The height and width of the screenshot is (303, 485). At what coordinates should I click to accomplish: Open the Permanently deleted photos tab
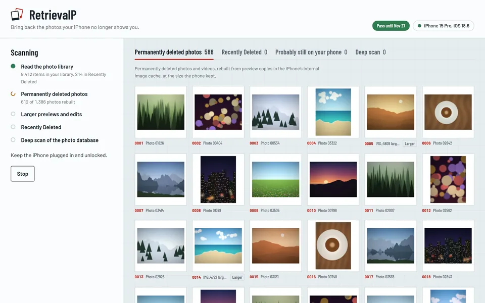(x=174, y=52)
